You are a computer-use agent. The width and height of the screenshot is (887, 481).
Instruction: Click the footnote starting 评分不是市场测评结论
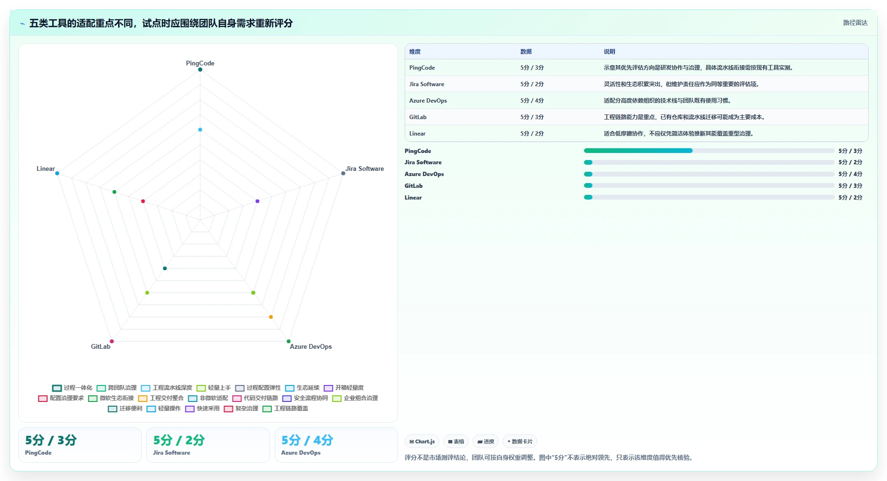tap(550, 457)
